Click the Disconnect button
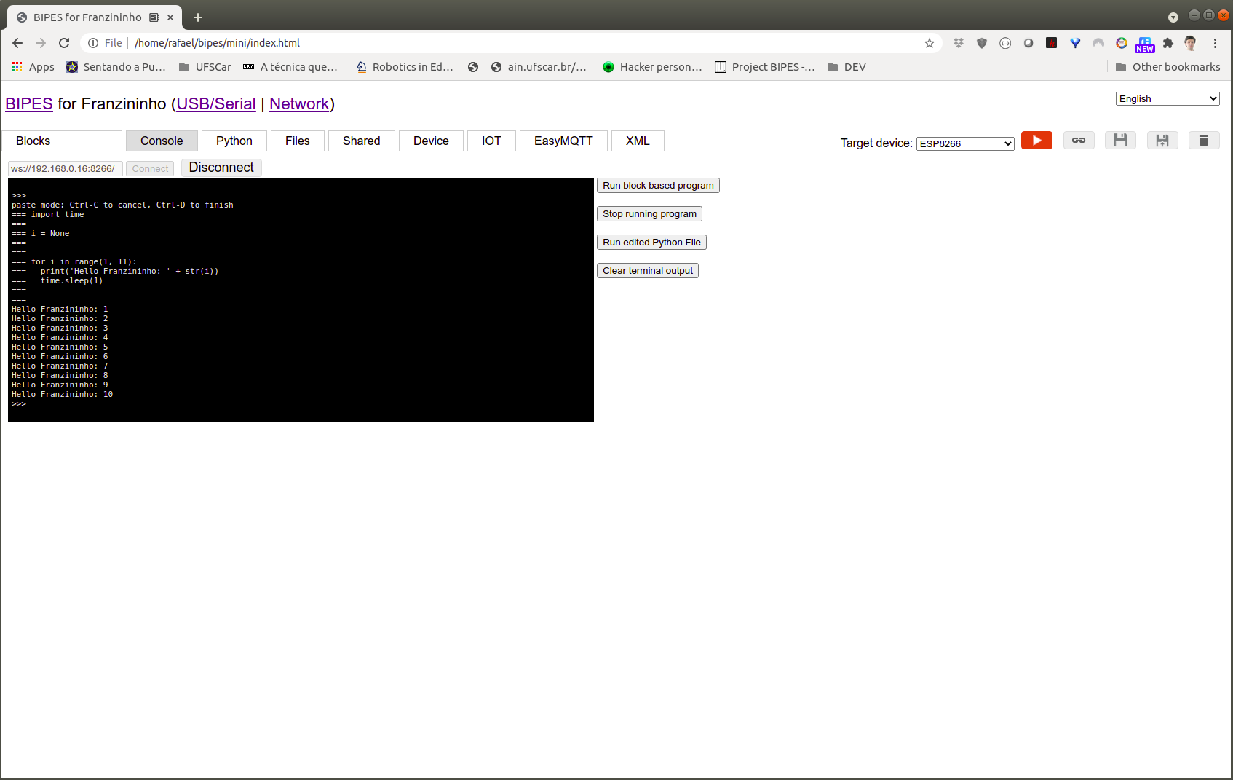The height and width of the screenshot is (780, 1233). [221, 168]
